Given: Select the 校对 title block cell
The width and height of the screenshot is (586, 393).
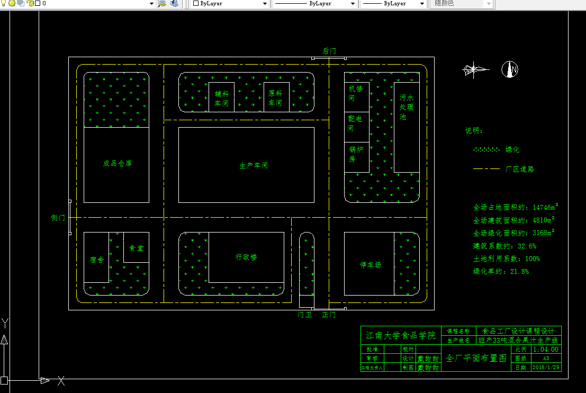Looking at the screenshot, I should pyautogui.click(x=408, y=349).
